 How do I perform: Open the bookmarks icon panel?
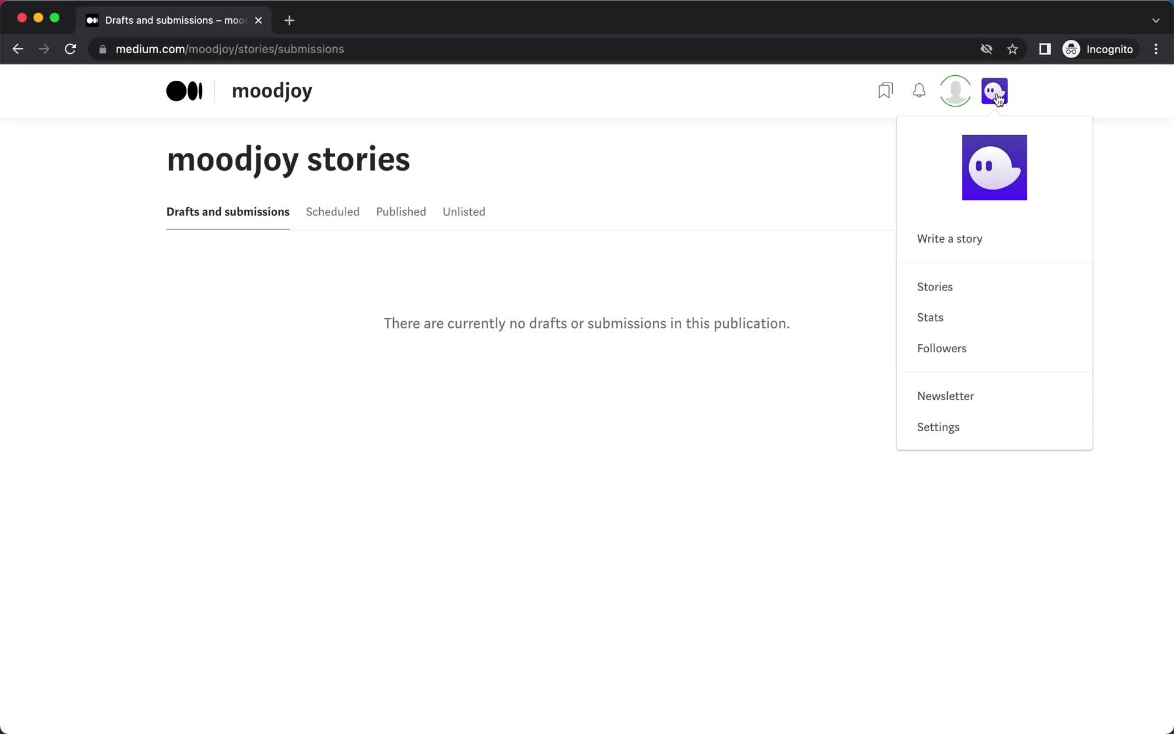tap(885, 91)
